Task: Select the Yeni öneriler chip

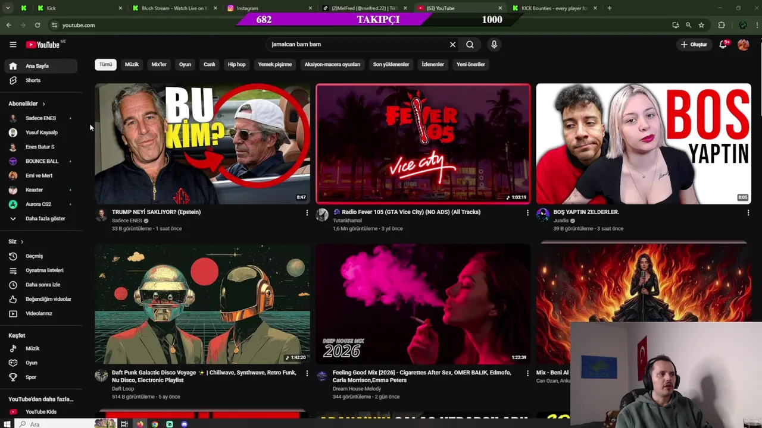Action: point(471,64)
